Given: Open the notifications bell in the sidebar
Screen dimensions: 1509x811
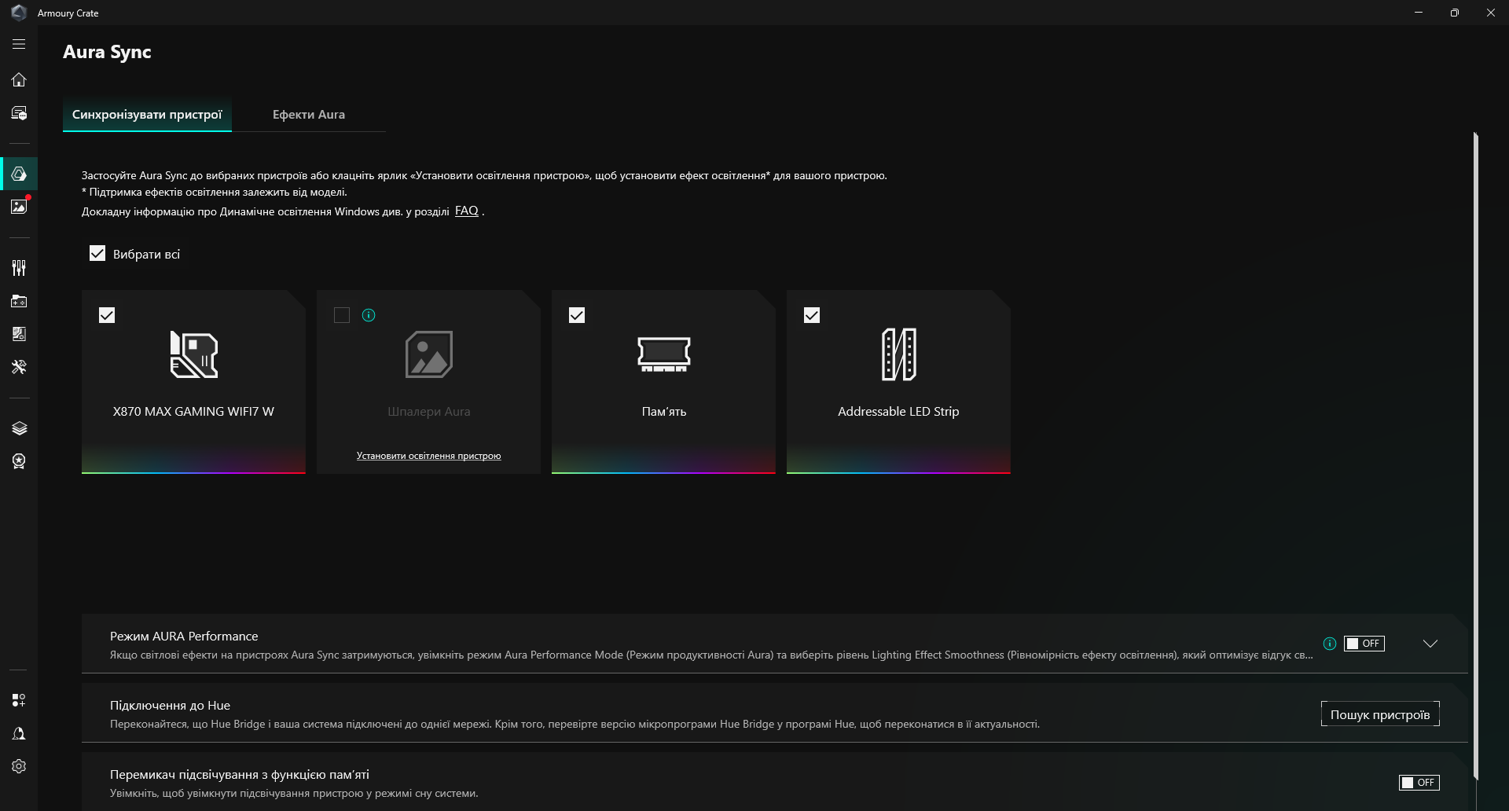Looking at the screenshot, I should coord(19,733).
